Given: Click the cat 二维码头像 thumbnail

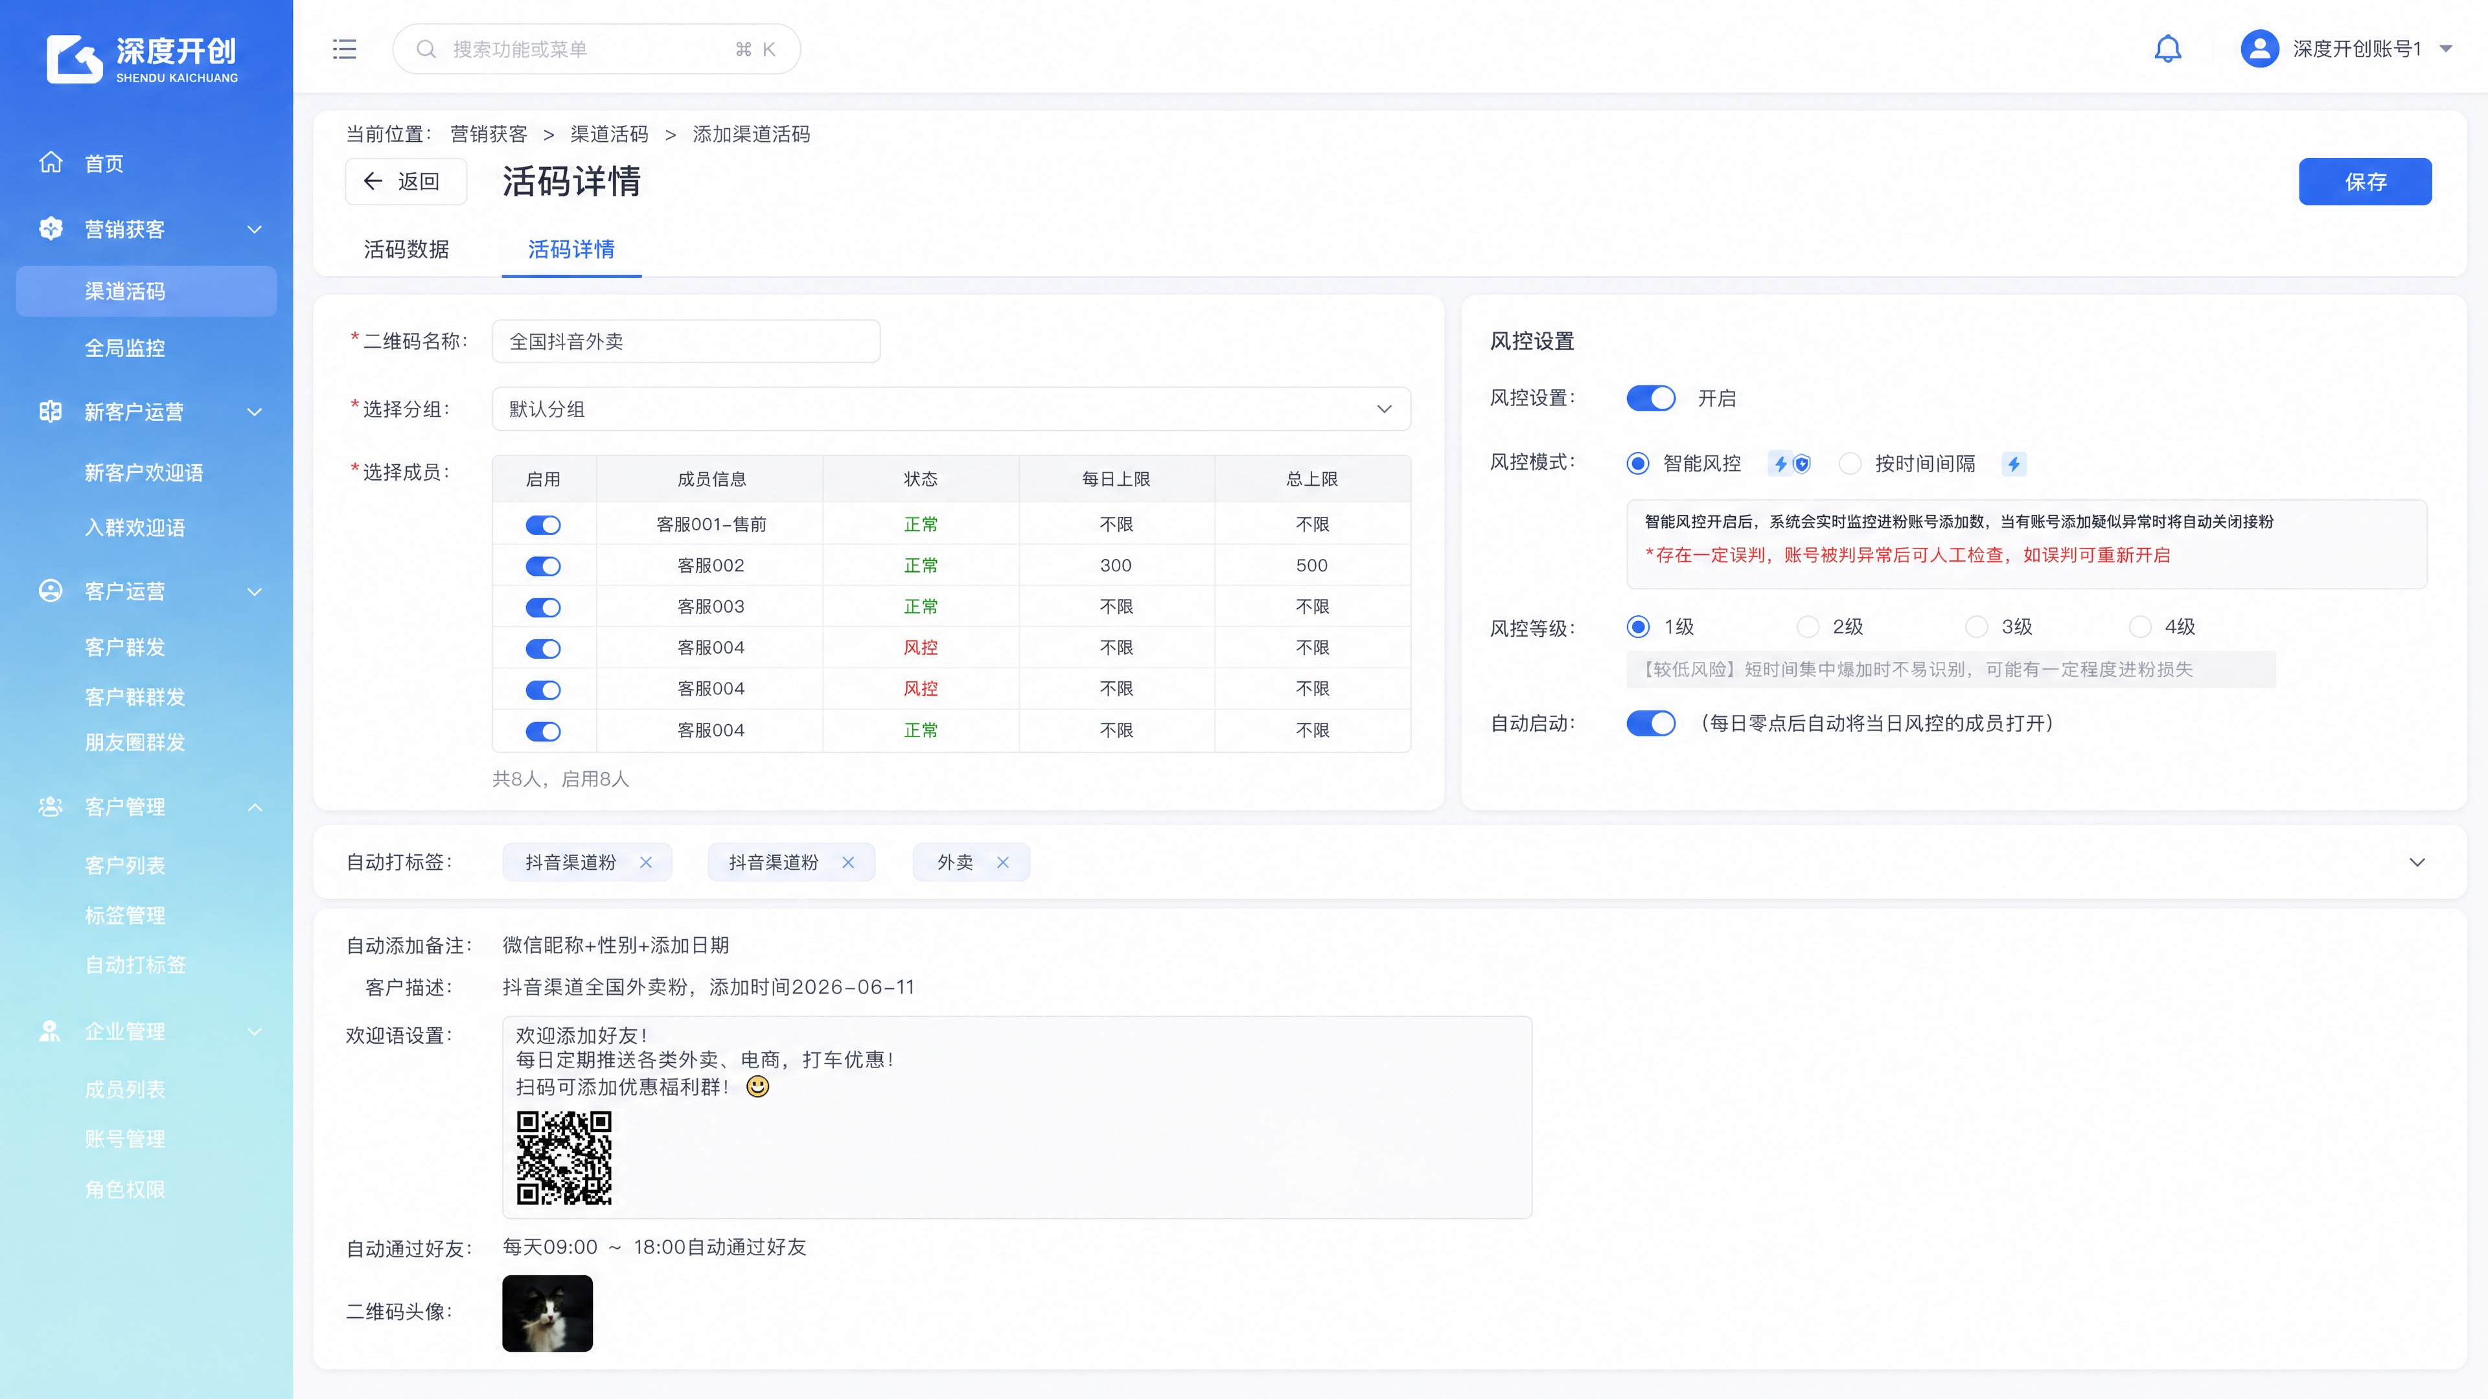Looking at the screenshot, I should coord(547,1313).
